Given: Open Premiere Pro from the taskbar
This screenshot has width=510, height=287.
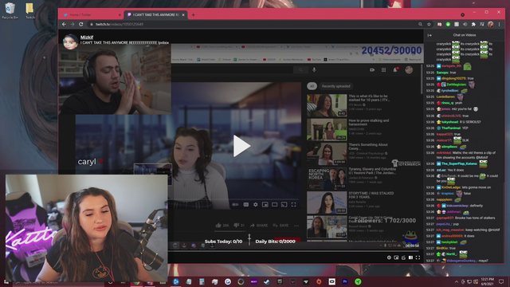Looking at the screenshot, I should click(x=345, y=281).
